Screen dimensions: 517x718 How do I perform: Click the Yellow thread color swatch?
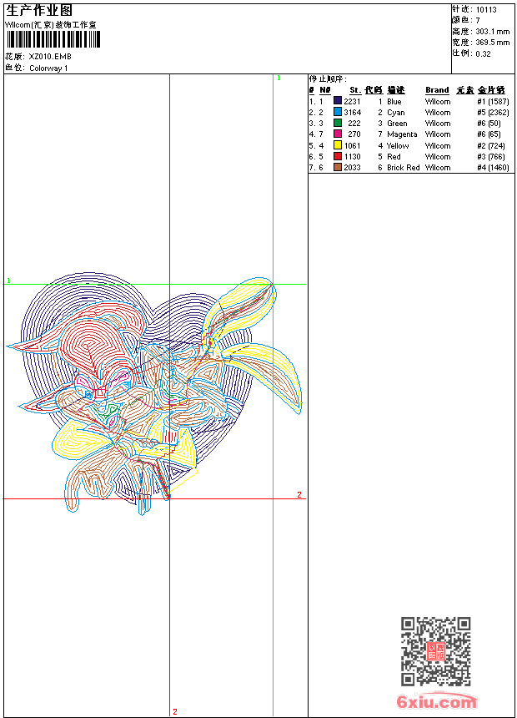(338, 145)
